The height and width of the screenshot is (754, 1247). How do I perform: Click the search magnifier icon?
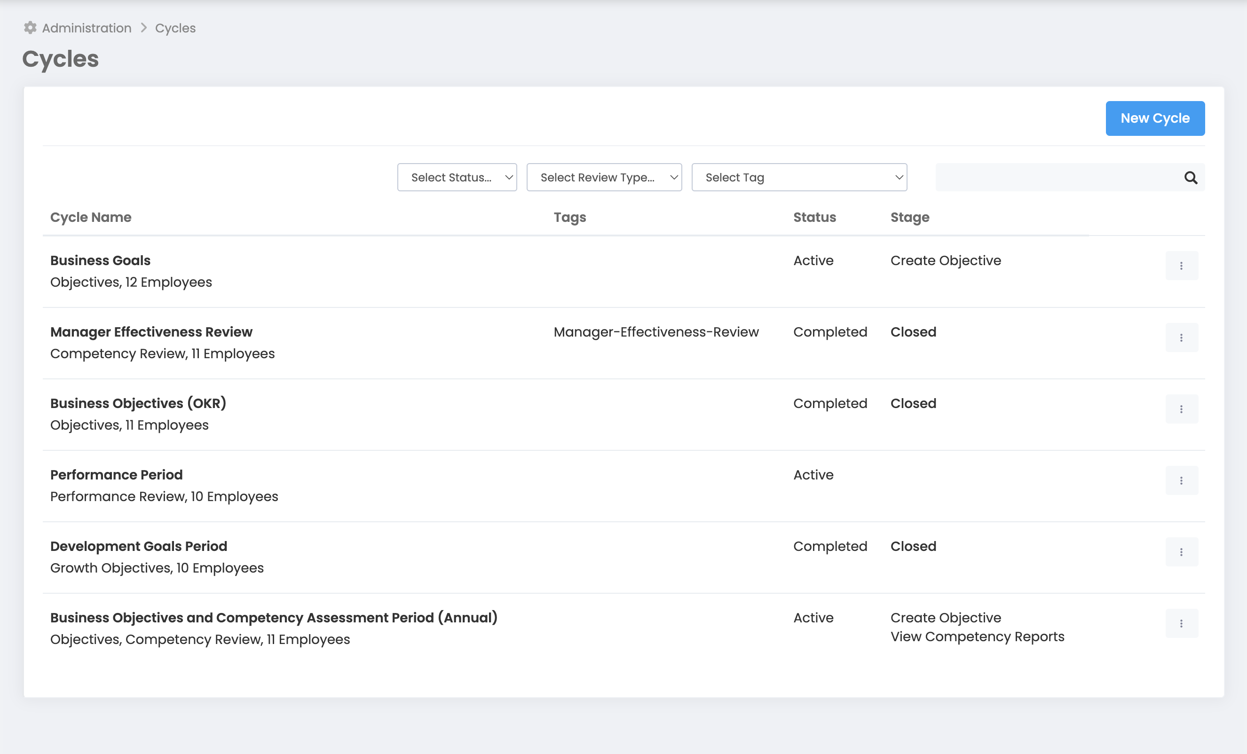click(1190, 178)
